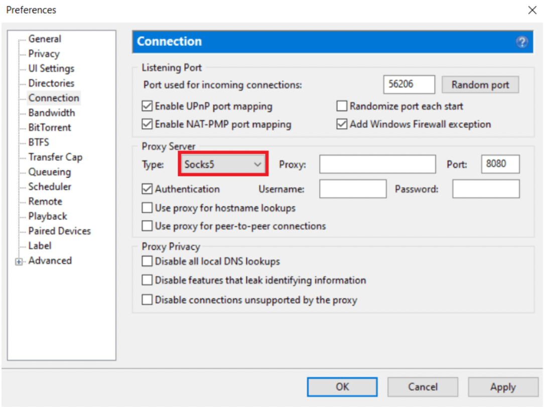
Task: Click the Random port button
Action: pos(480,85)
